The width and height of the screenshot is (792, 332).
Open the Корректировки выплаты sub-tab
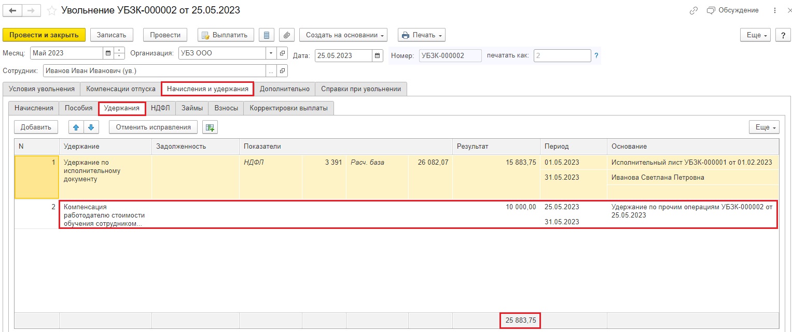coord(288,108)
